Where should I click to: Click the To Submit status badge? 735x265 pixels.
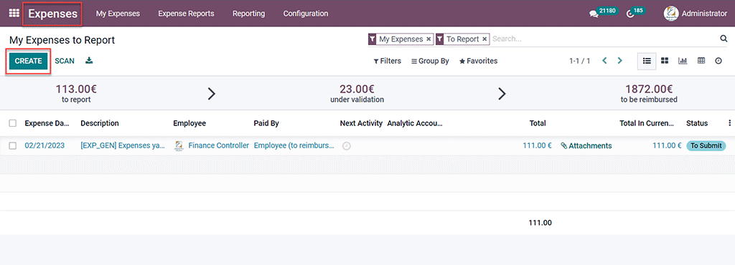tap(706, 146)
